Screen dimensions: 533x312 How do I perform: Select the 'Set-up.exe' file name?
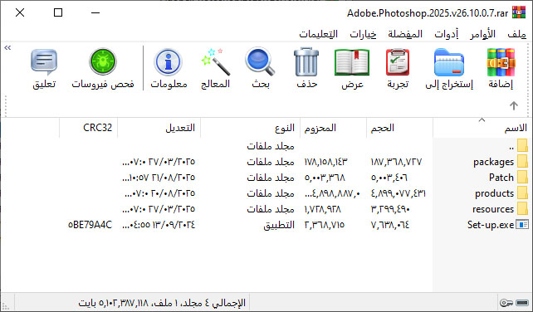pyautogui.click(x=491, y=225)
